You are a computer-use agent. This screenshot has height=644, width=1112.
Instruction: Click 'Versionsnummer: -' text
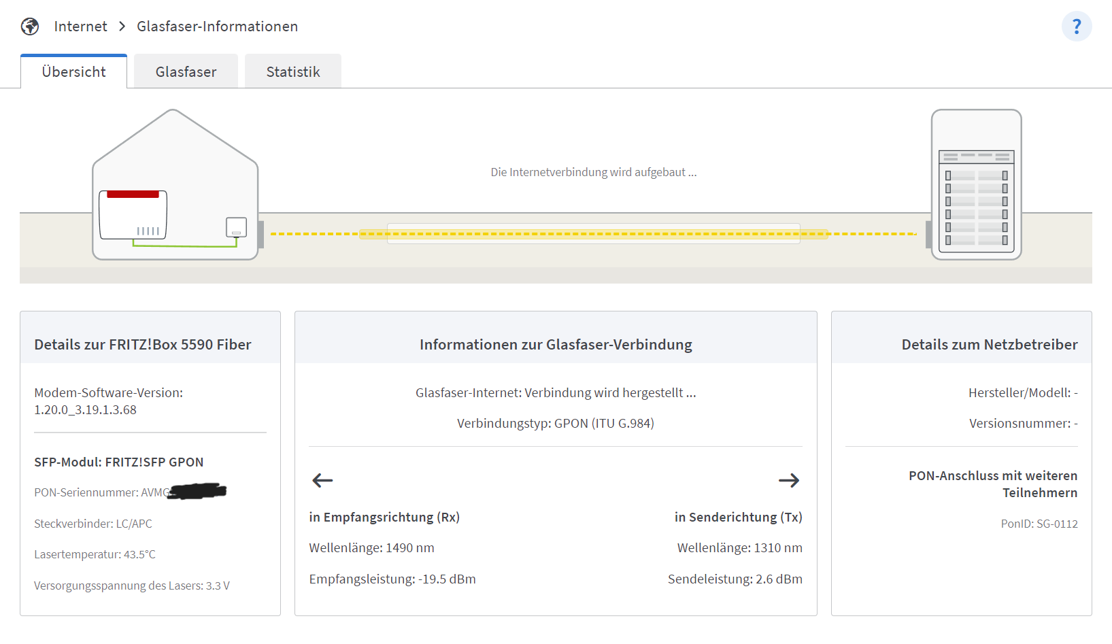[1024, 424]
